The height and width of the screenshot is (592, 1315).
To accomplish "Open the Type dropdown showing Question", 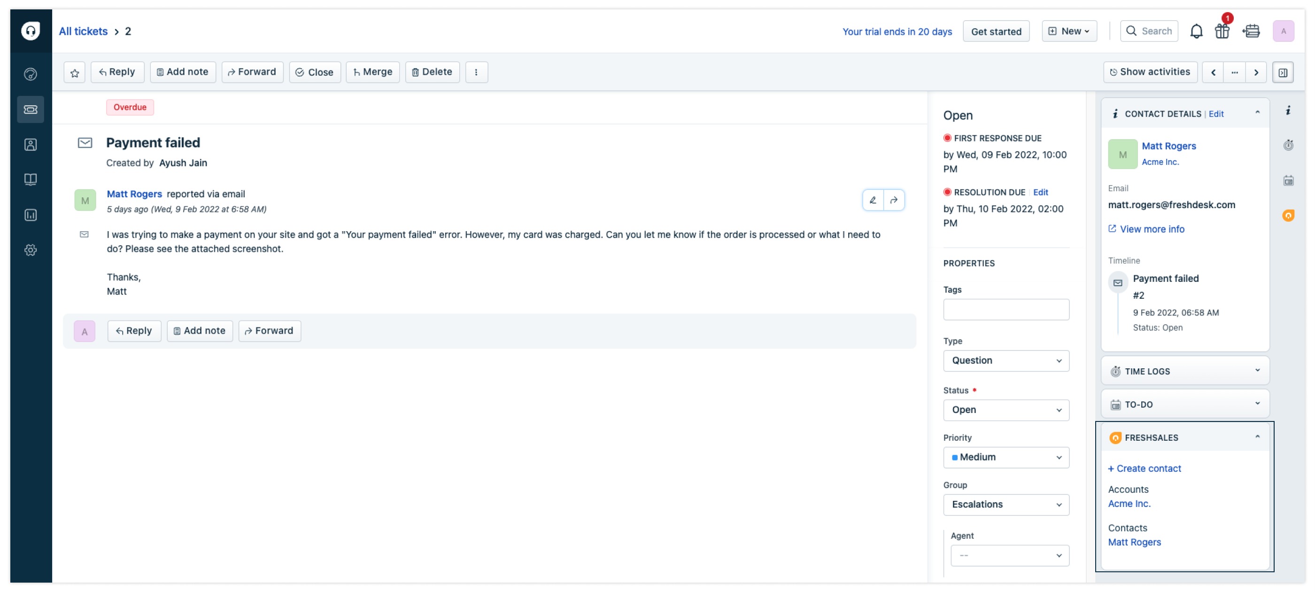I will coord(1006,360).
